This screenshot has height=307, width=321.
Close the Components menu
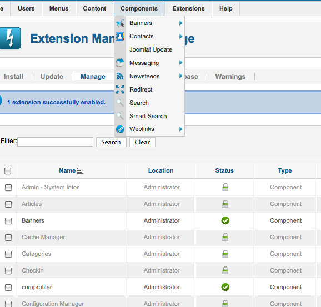click(139, 8)
